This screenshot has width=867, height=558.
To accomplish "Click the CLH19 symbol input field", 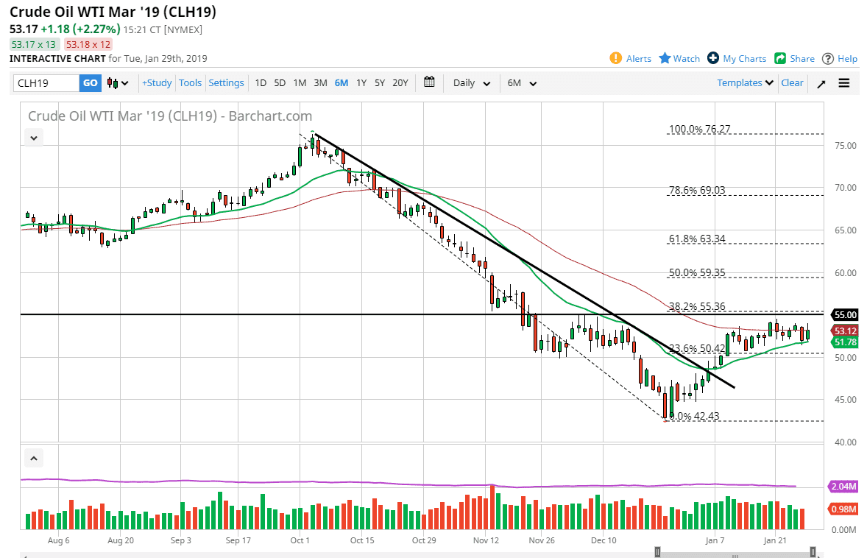I will click(x=44, y=83).
